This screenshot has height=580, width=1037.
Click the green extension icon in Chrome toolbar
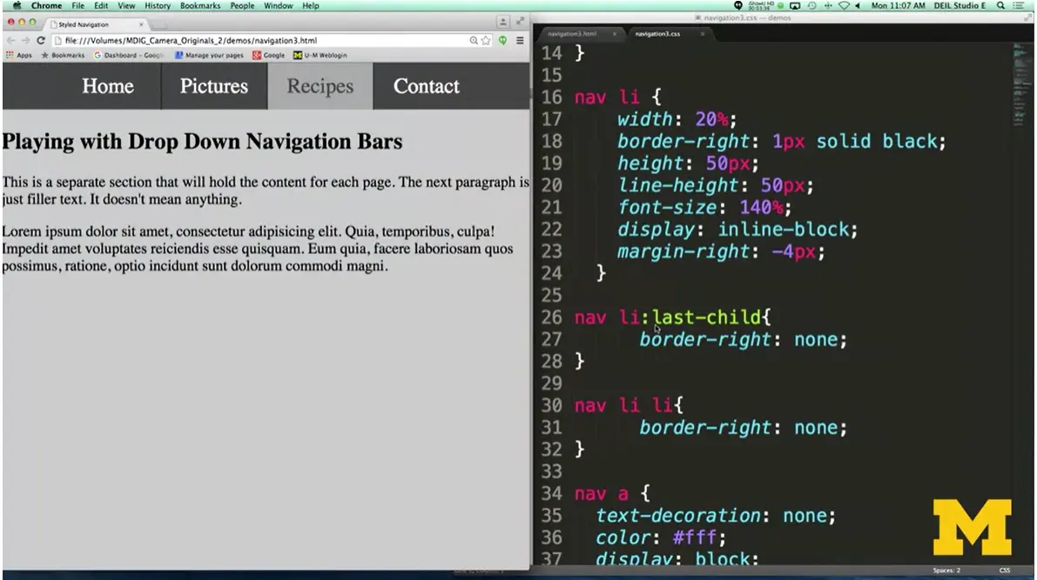pos(503,40)
